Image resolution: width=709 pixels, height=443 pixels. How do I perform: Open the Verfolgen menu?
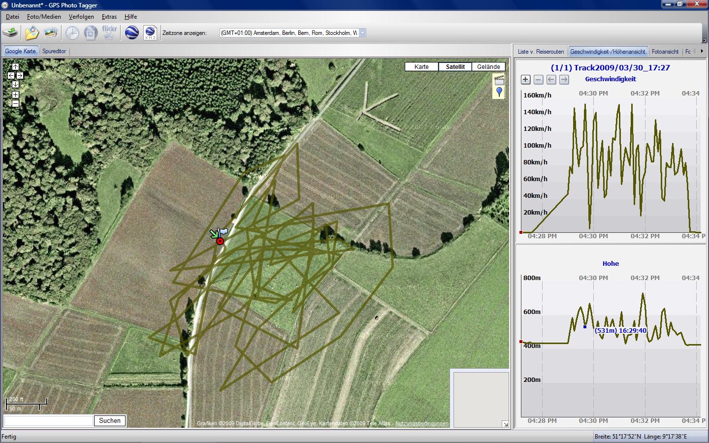click(81, 17)
